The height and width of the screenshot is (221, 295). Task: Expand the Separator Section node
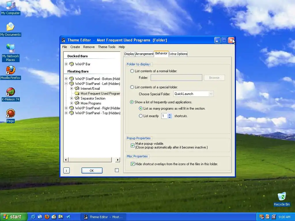(71, 98)
